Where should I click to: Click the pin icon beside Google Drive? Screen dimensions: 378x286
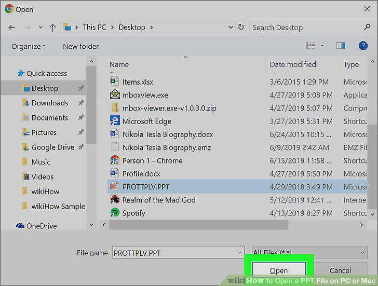(81, 147)
